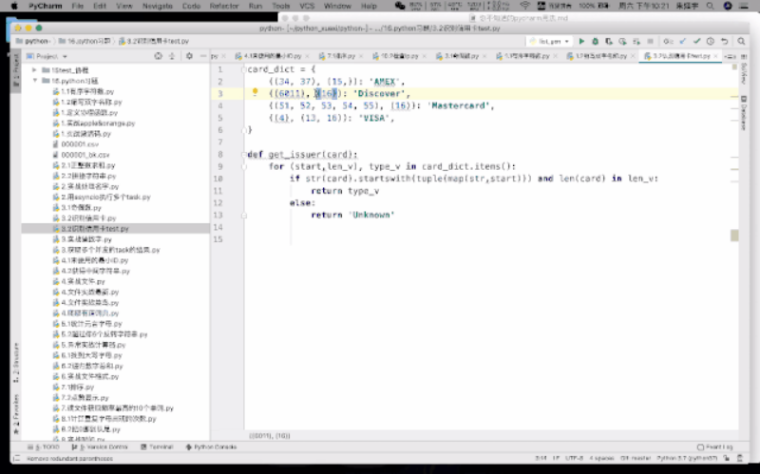The image size is (760, 474).
Task: Open the Refactor menu
Action: click(x=224, y=6)
